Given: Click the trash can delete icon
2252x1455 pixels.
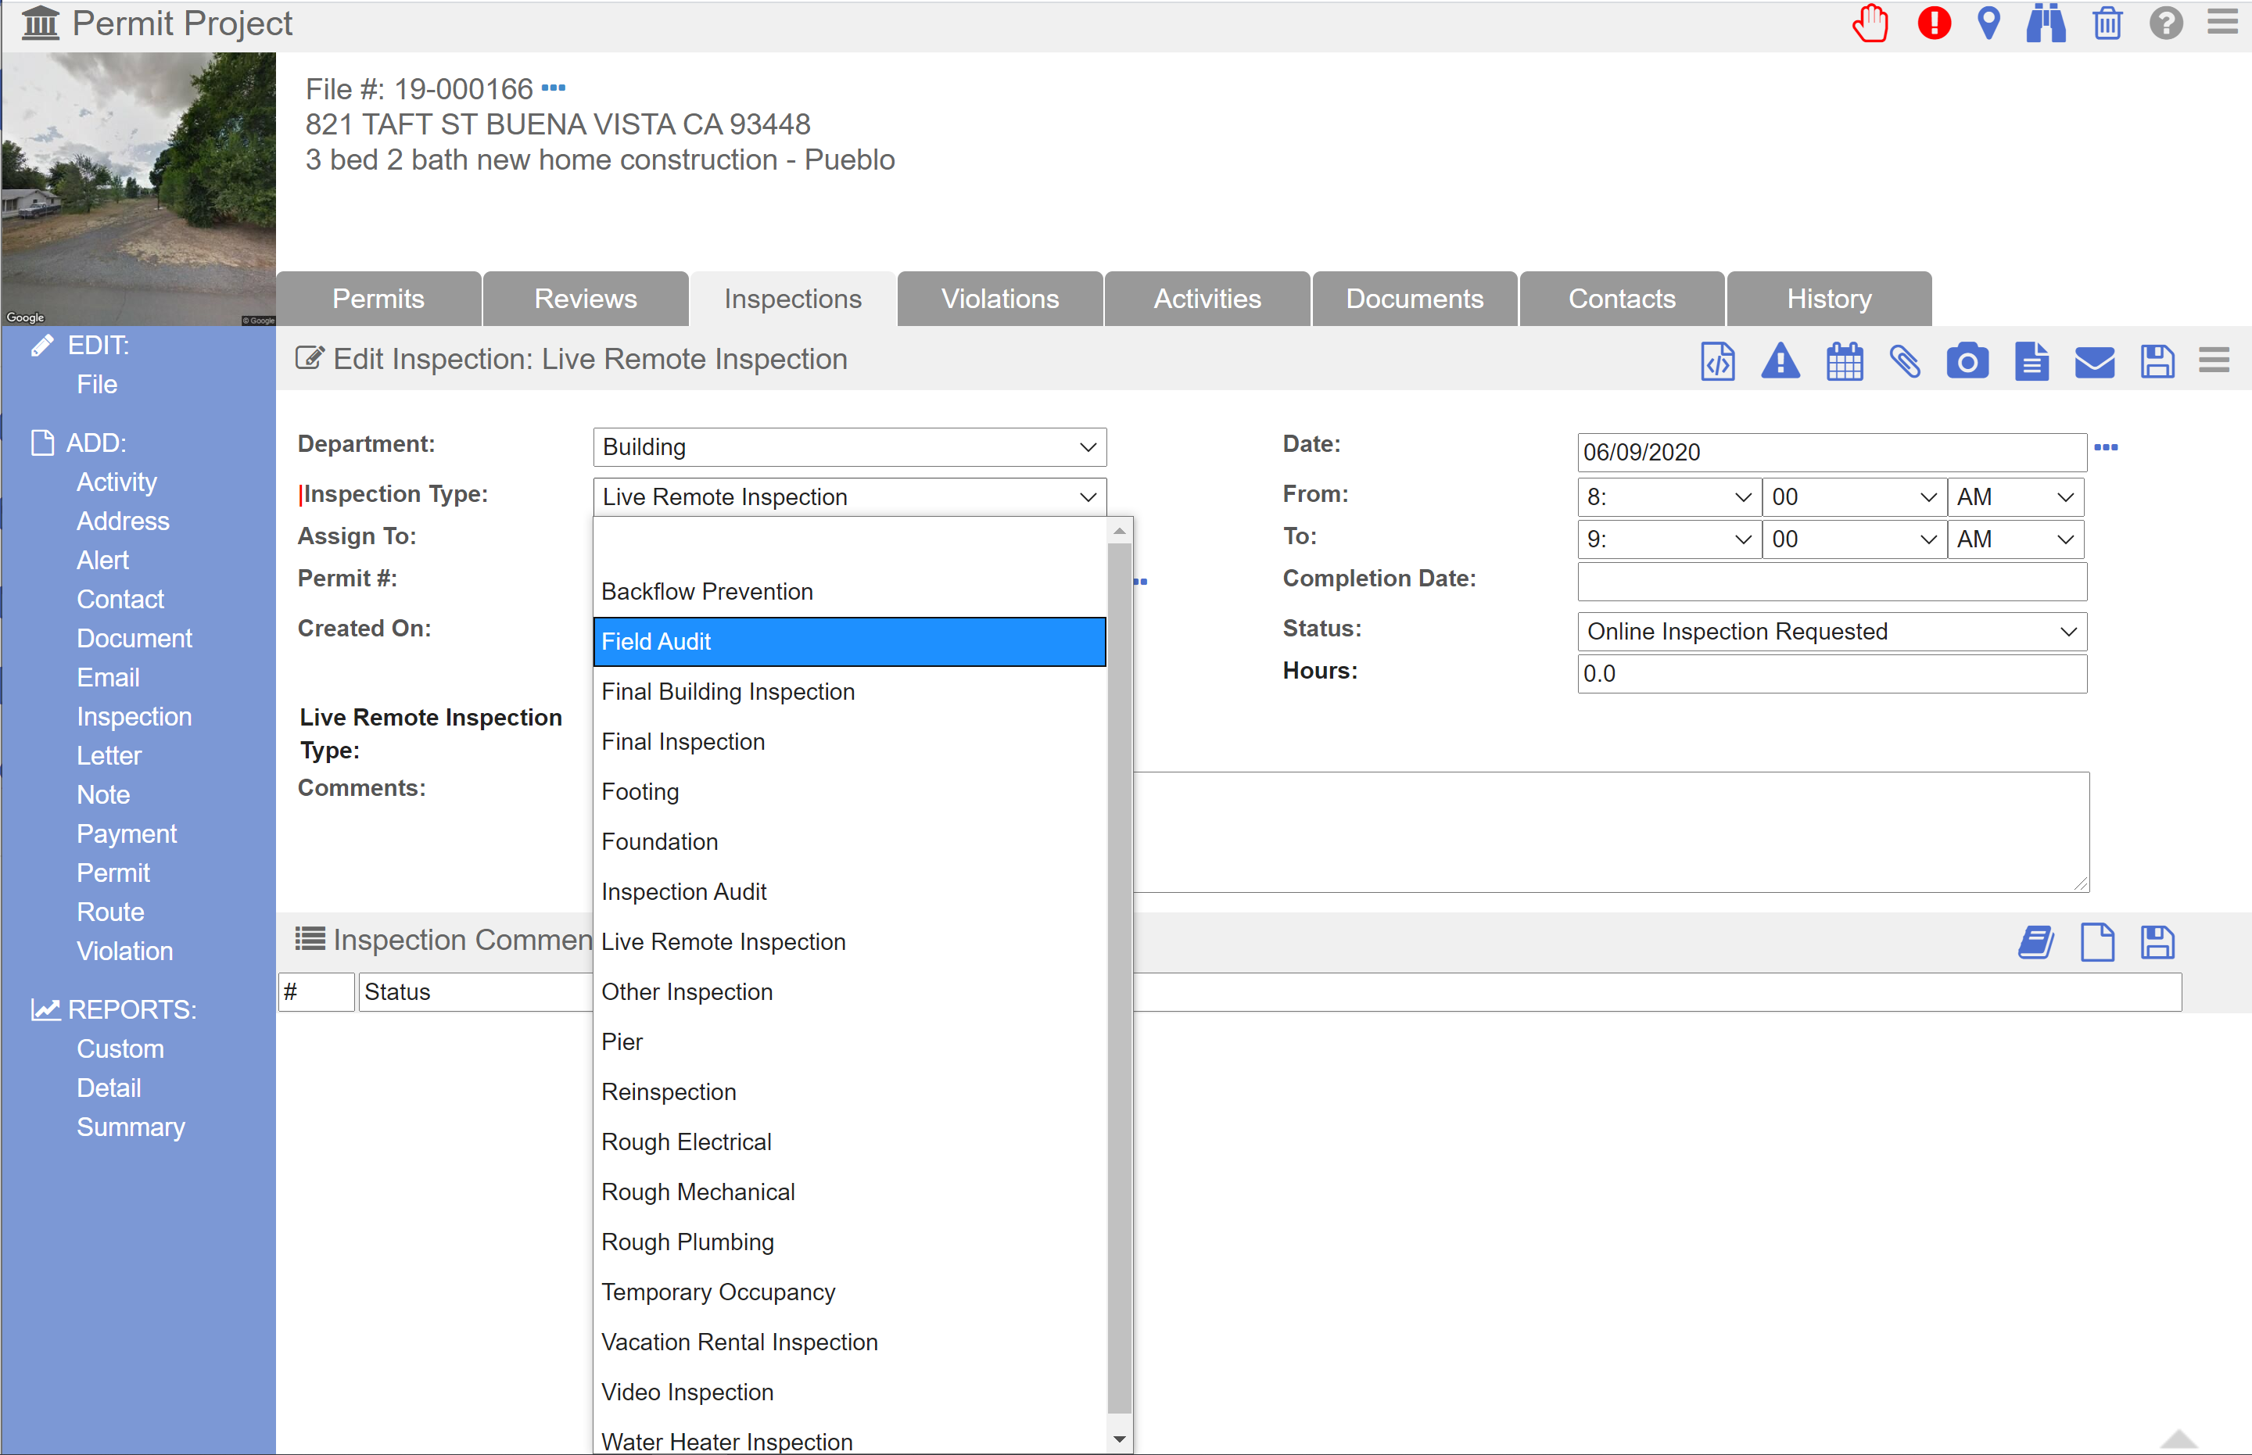Looking at the screenshot, I should 2107,23.
